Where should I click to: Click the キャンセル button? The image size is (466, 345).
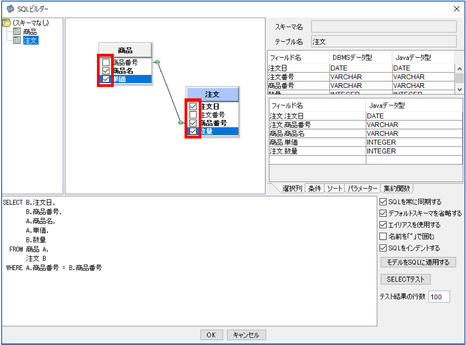coord(246,335)
